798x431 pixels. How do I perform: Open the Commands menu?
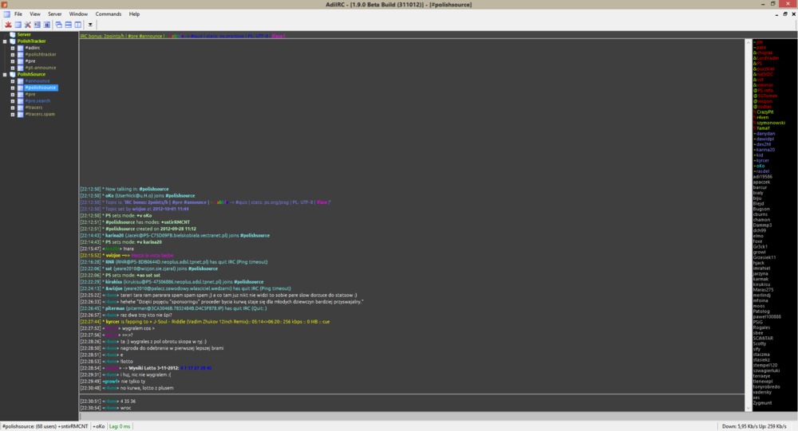tap(108, 14)
